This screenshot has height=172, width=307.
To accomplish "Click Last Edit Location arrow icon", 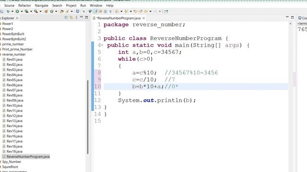I will pos(135,11).
